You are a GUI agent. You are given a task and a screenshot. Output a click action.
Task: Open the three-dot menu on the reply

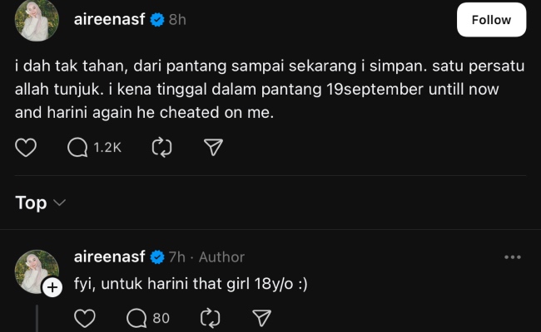(x=513, y=257)
